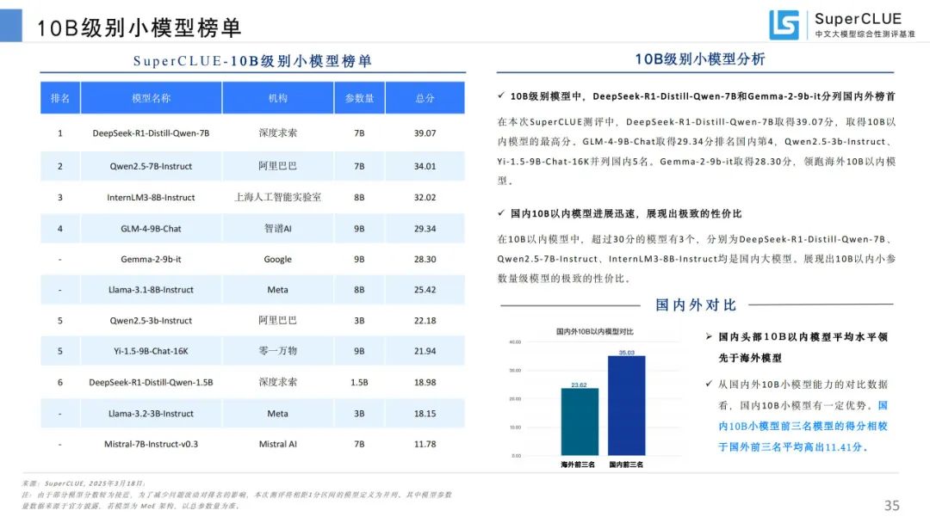This screenshot has width=930, height=523.
Task: Click the Llama-3.2-3B-Instruct table cell
Action: [151, 414]
